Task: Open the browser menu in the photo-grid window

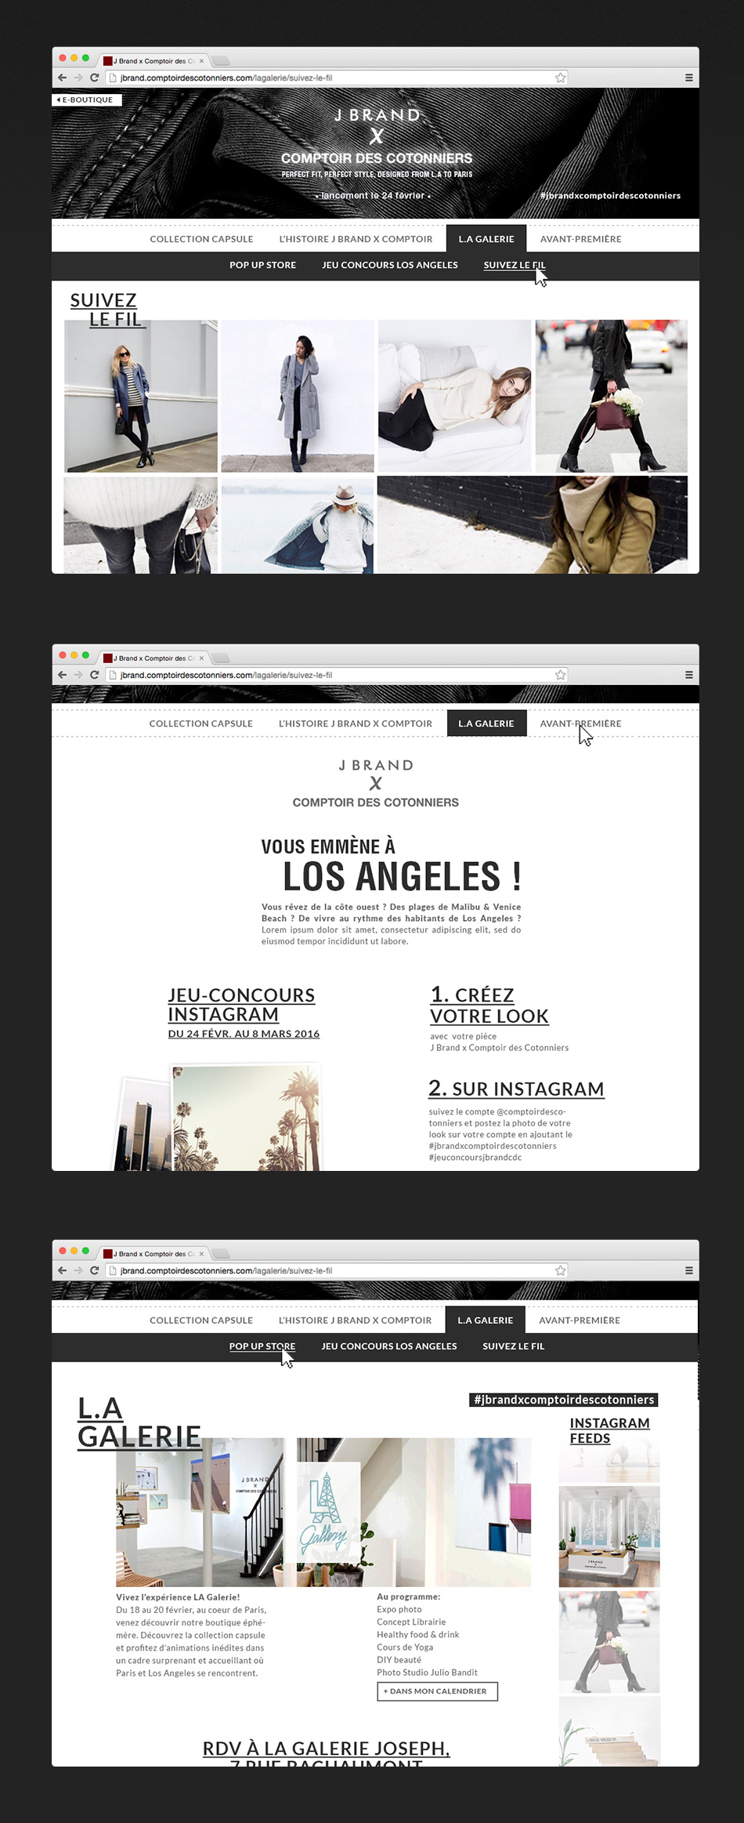Action: tap(689, 78)
